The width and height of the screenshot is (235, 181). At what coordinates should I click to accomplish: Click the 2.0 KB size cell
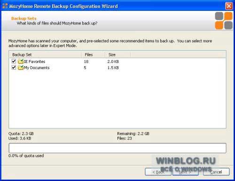pos(113,62)
